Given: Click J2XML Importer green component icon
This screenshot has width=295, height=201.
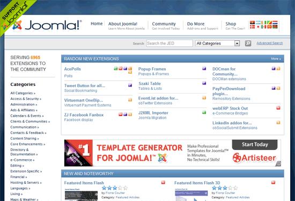Looking at the screenshot, I should [204, 112].
